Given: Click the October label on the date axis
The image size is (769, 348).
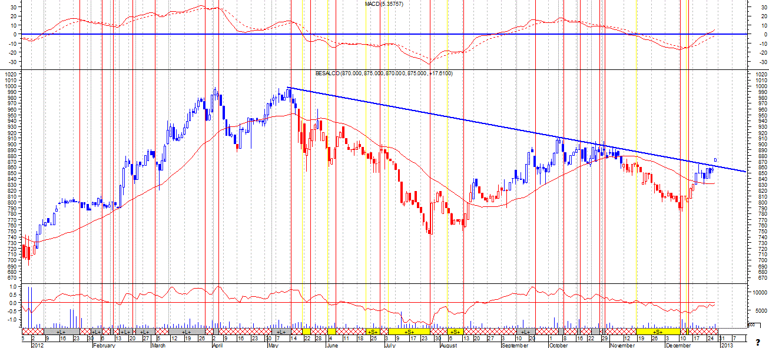Looking at the screenshot, I should click(x=558, y=345).
